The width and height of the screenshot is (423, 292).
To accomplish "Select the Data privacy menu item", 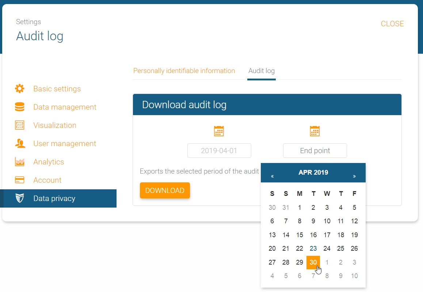I will point(58,198).
